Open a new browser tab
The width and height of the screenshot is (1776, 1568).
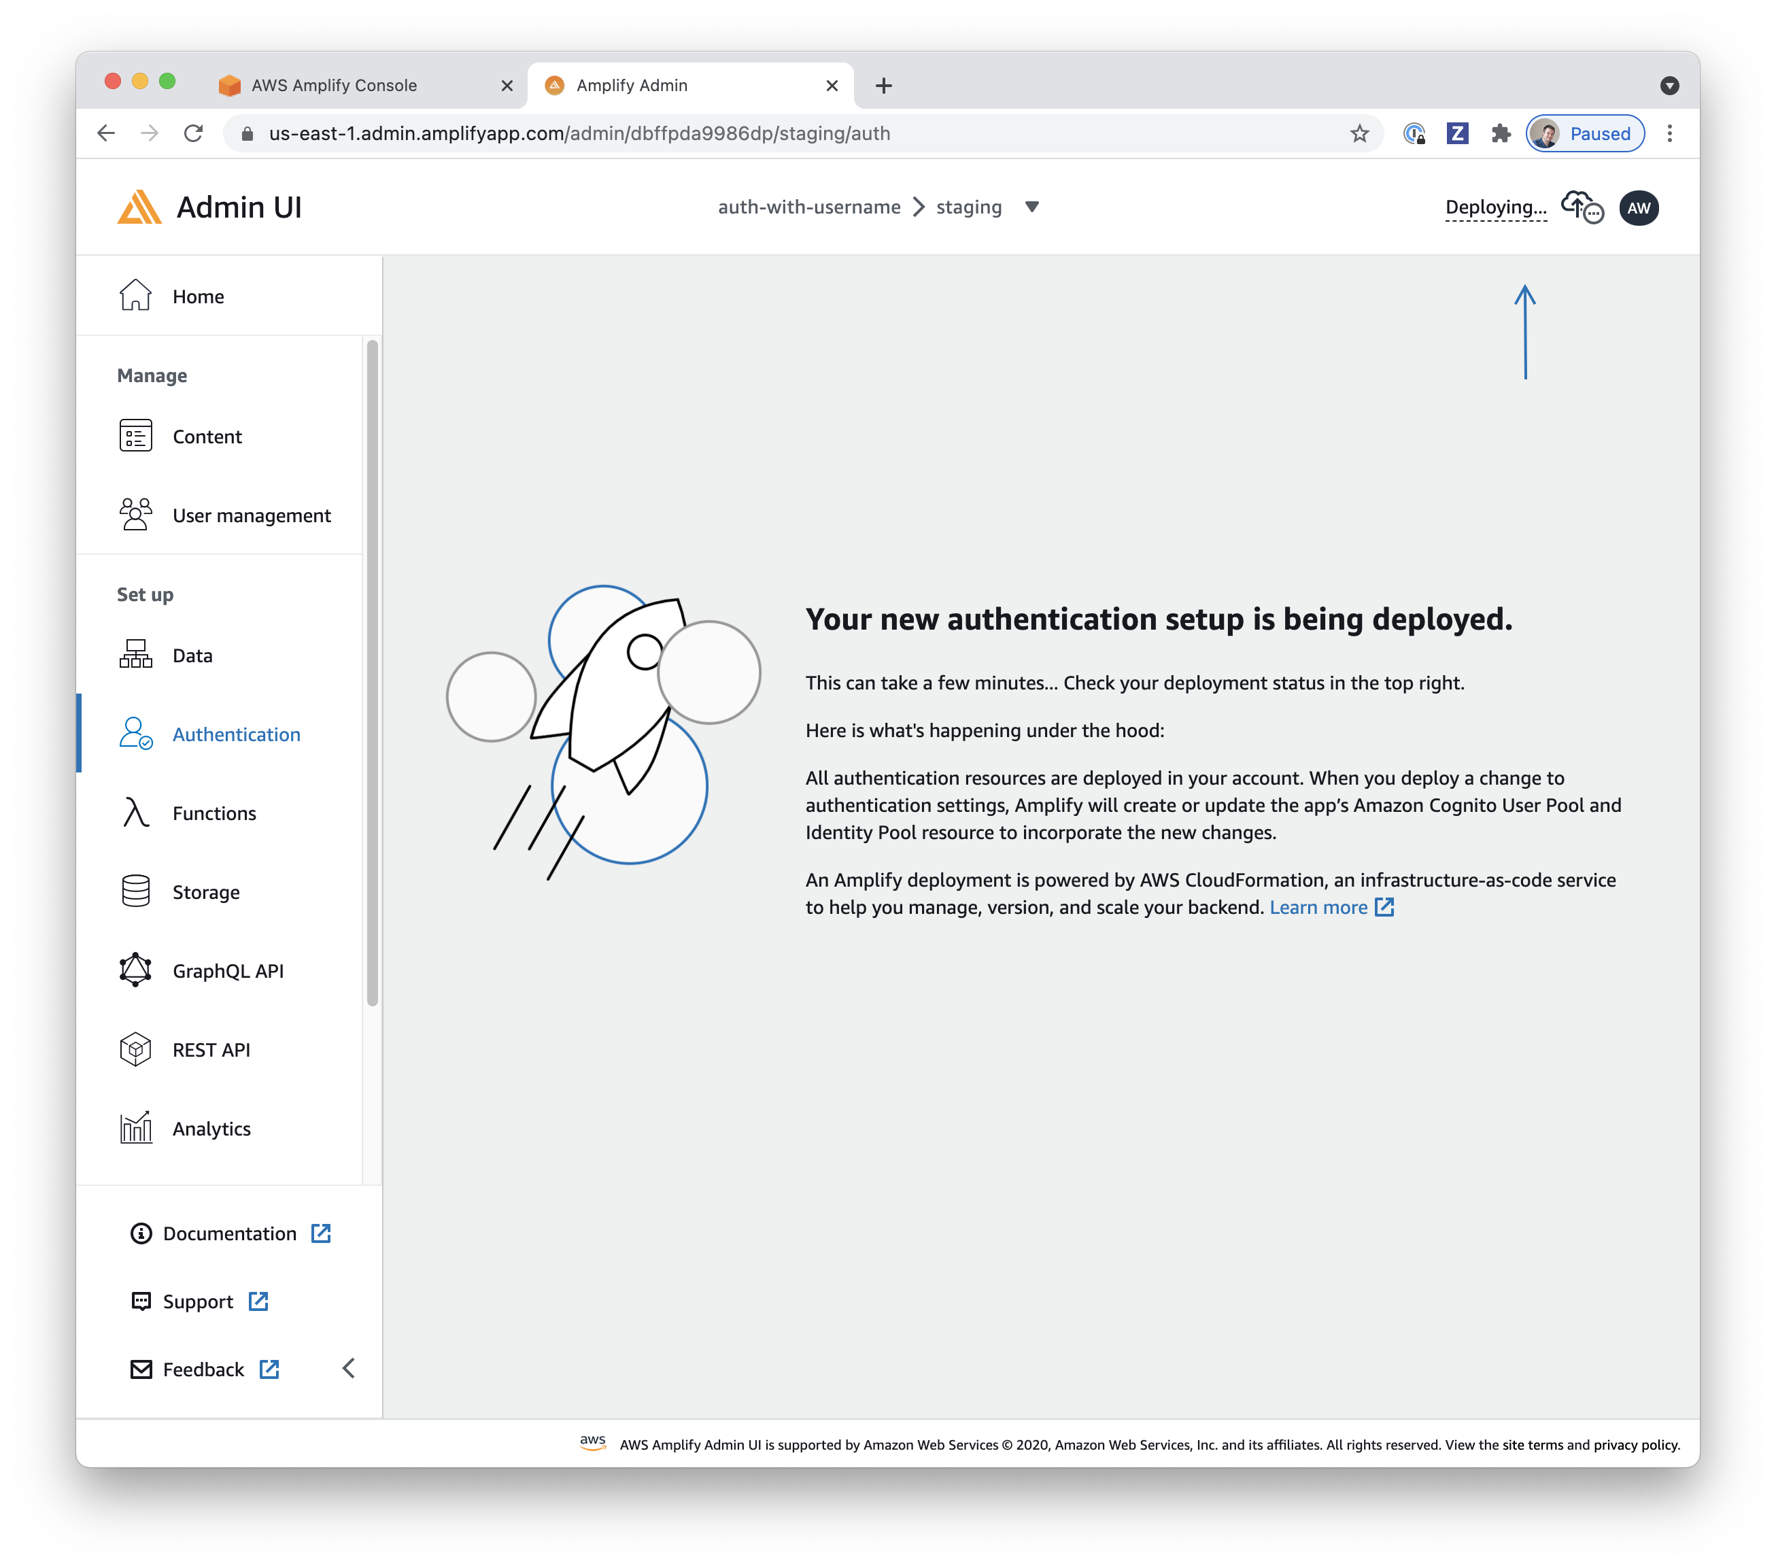[884, 85]
